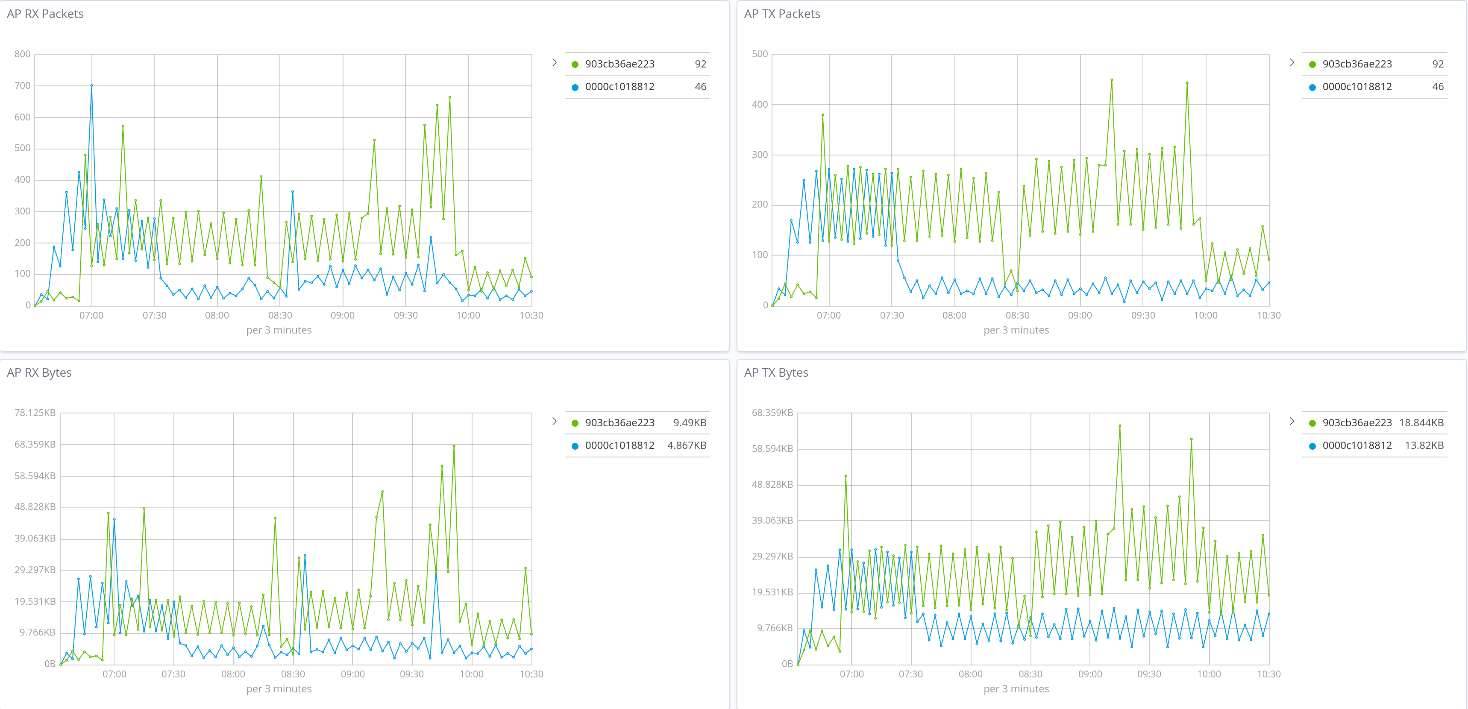Screen dimensions: 1468x709
Task: Click the green dot next to 9.49KB value
Action: (x=575, y=422)
